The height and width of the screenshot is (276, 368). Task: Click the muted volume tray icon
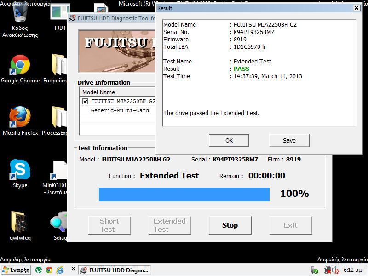coord(336,270)
